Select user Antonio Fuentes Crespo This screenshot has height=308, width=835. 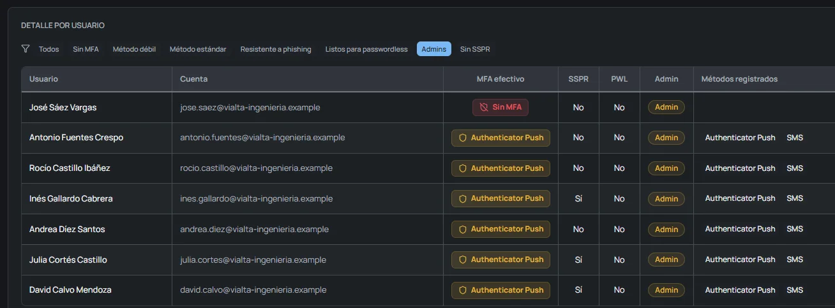pyautogui.click(x=76, y=138)
